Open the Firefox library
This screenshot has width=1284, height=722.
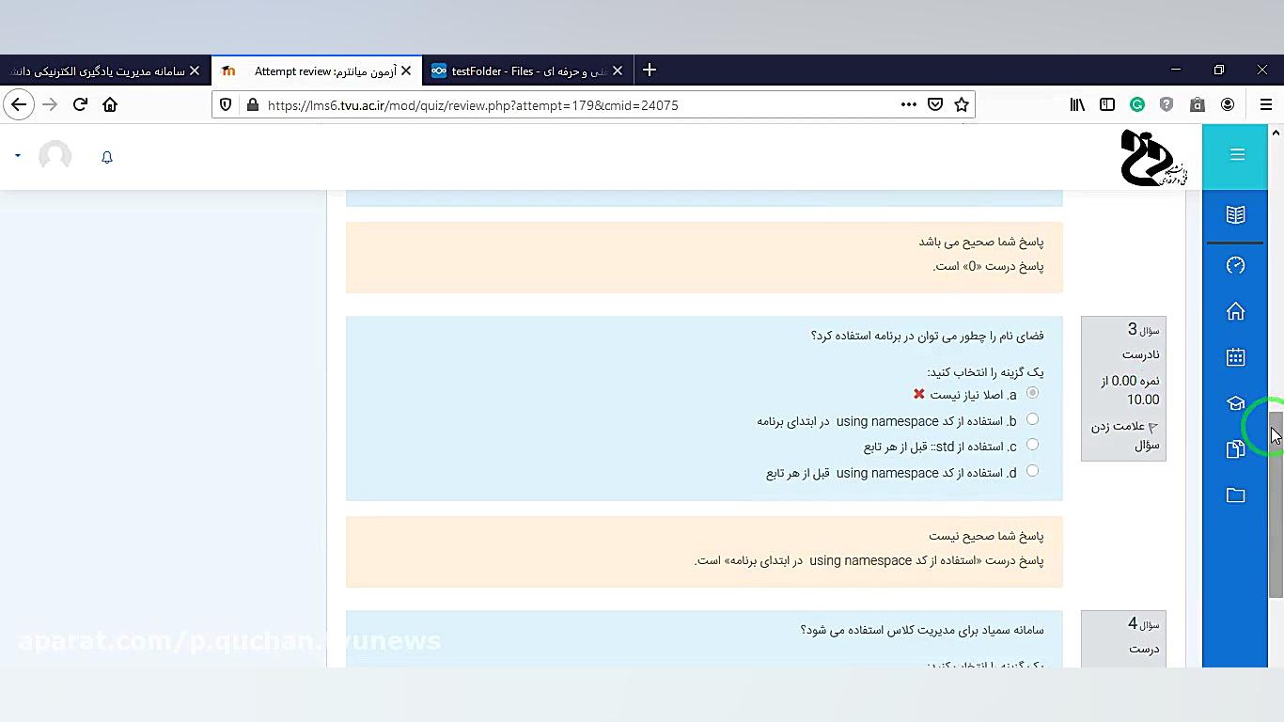(1077, 104)
